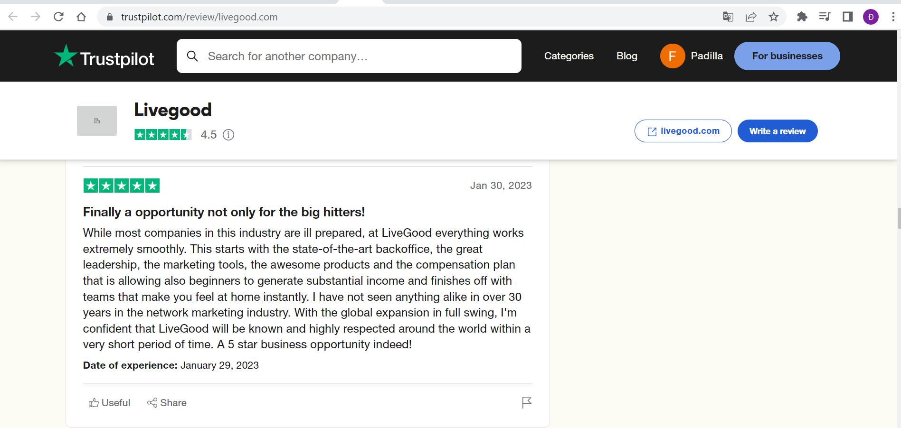Image resolution: width=901 pixels, height=428 pixels.
Task: Toggle the browser side panel
Action: [848, 17]
